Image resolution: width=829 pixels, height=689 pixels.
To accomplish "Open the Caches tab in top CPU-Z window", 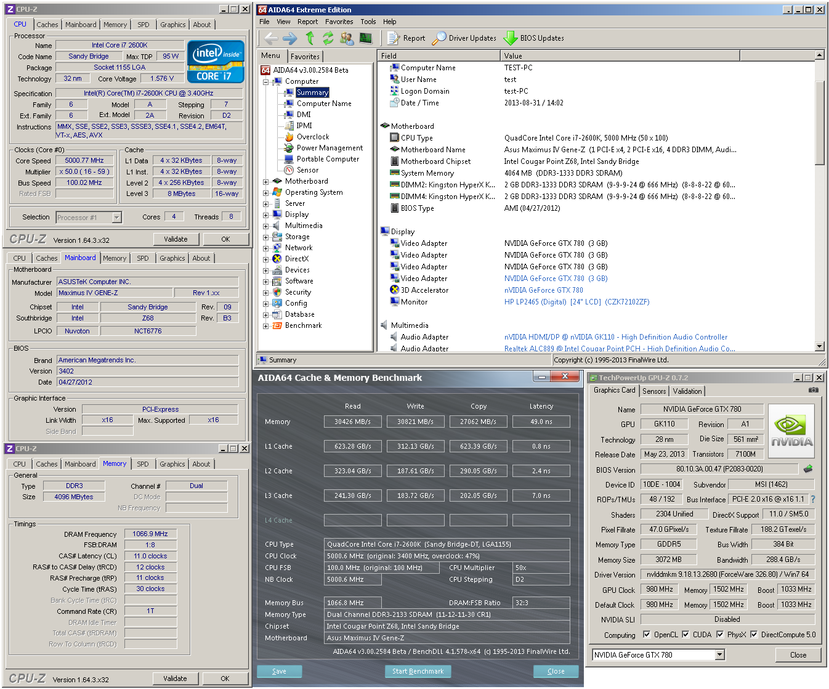I will [x=47, y=25].
